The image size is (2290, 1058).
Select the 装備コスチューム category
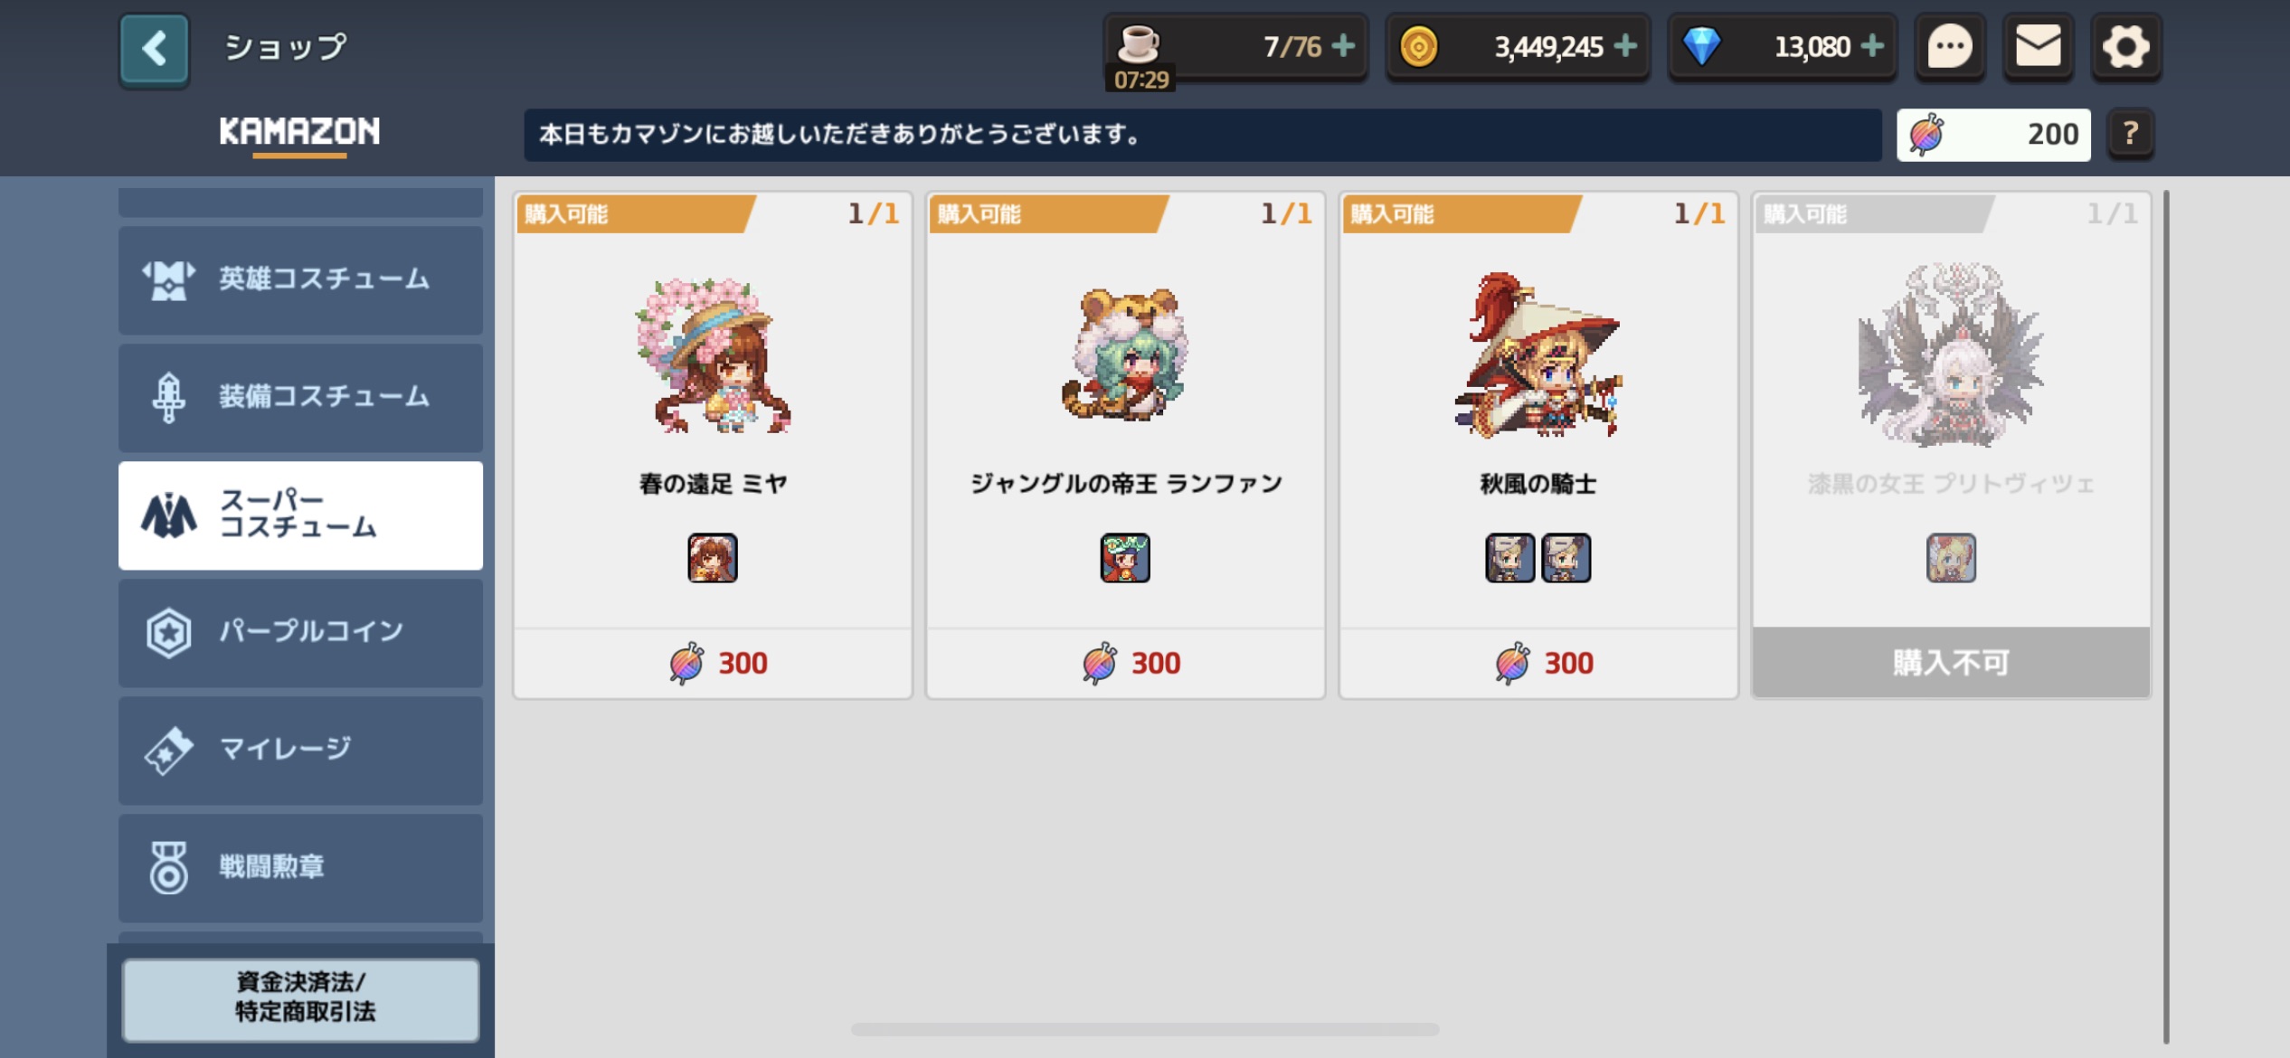tap(300, 397)
